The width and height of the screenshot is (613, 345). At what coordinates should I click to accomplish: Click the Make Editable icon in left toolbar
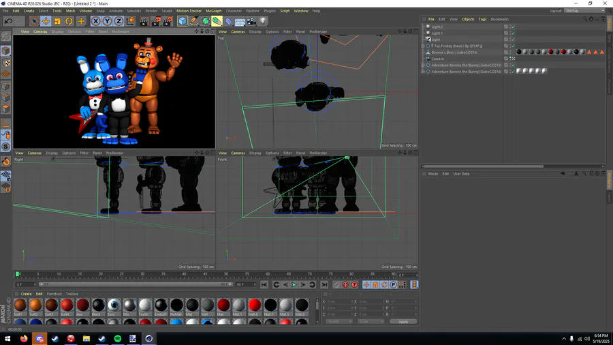(6, 37)
